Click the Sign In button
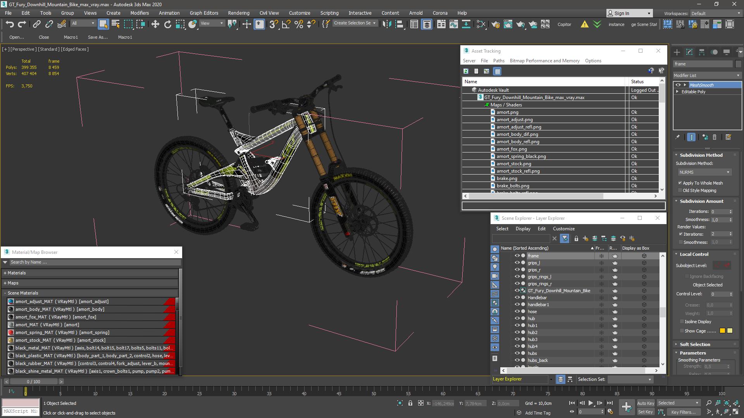Image resolution: width=744 pixels, height=418 pixels. tap(629, 13)
